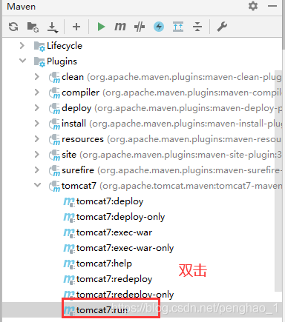Image resolution: width=285 pixels, height=322 pixels.
Task: Click the tree vertical scrollbar
Action: [x=278, y=181]
